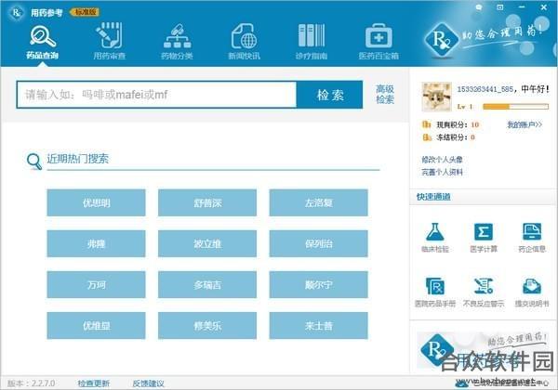The height and width of the screenshot is (390, 558).
Task: Click the 快速通道 section header
Action: 433,197
